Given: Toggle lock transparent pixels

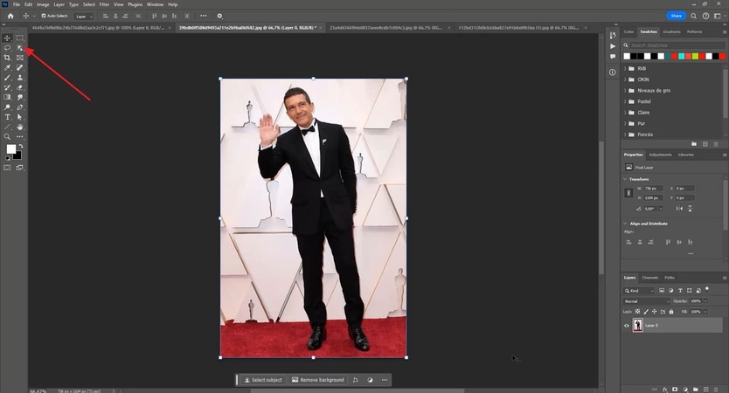Looking at the screenshot, I should coord(637,312).
